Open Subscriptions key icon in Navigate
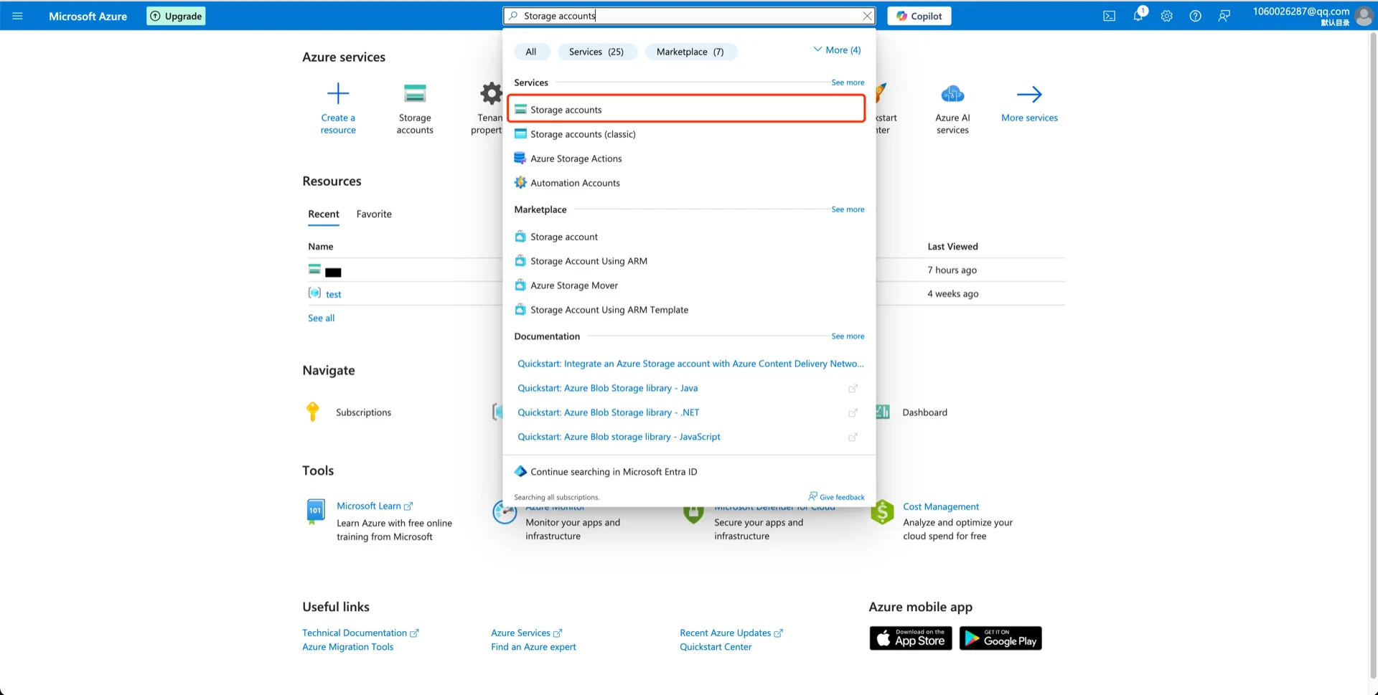Screen dimensions: 1378x695 click(312, 412)
